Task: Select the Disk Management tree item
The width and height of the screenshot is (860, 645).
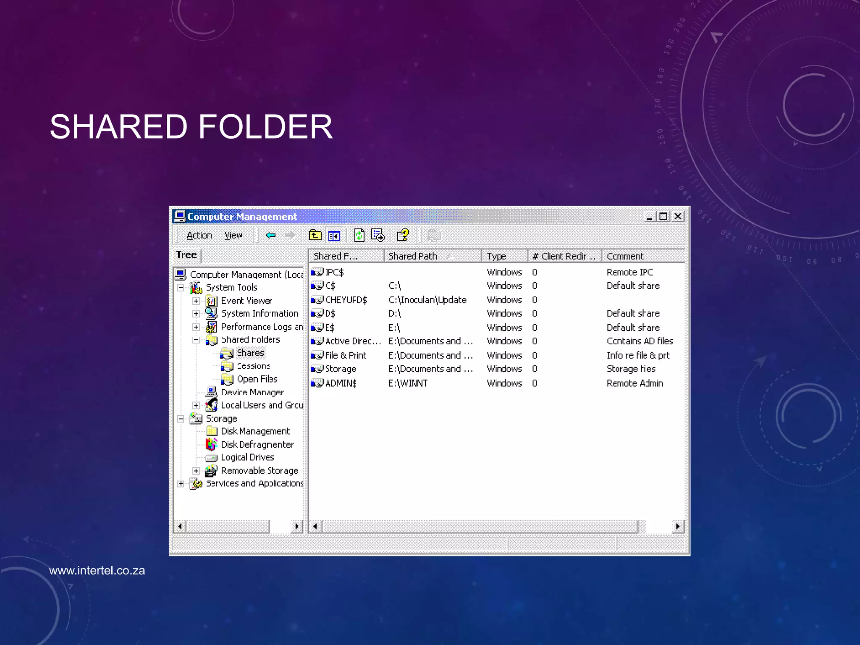Action: coord(255,431)
